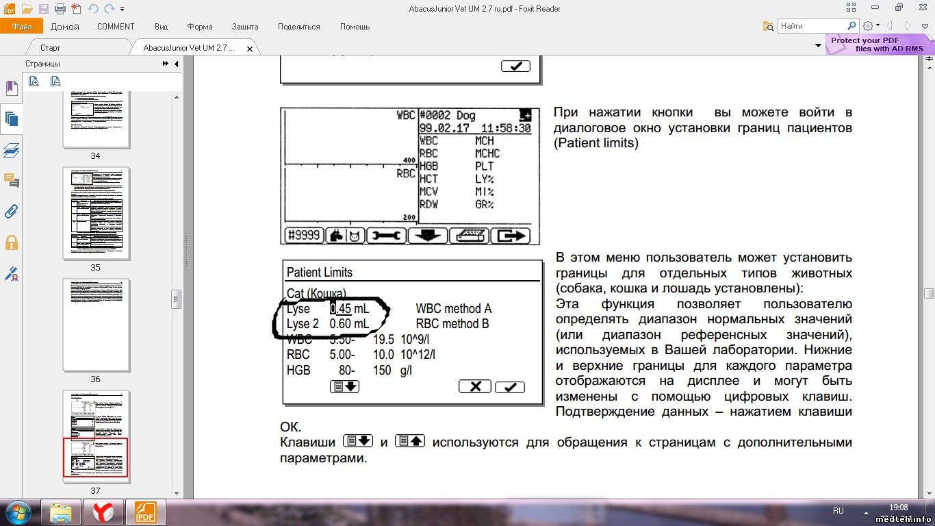Switch to the Старт document tab

(50, 48)
